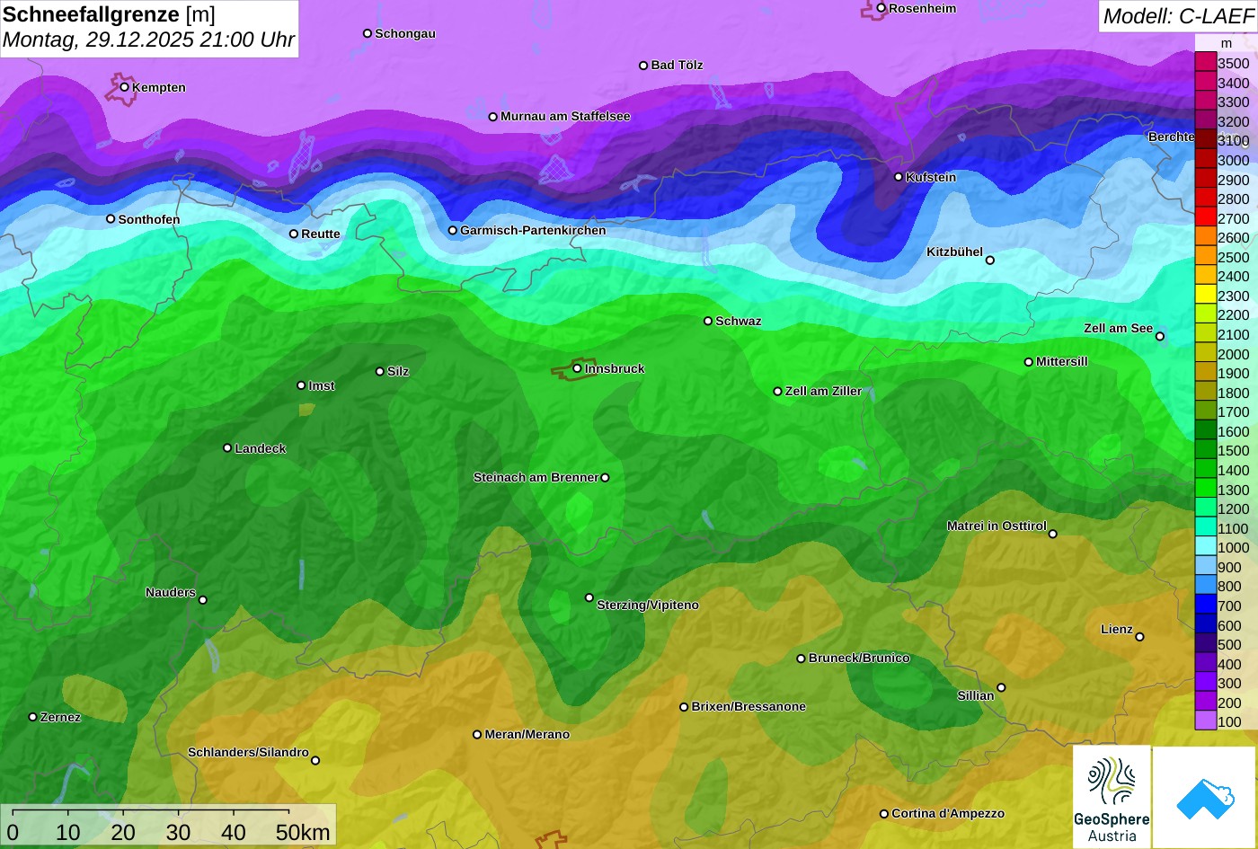1258x849 pixels.
Task: Click the partially visible 'Berchte' label
Action: coord(1172,137)
